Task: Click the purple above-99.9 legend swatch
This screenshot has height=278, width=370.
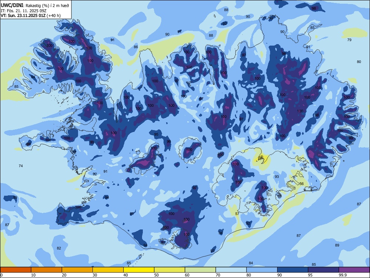Action: click(354, 270)
